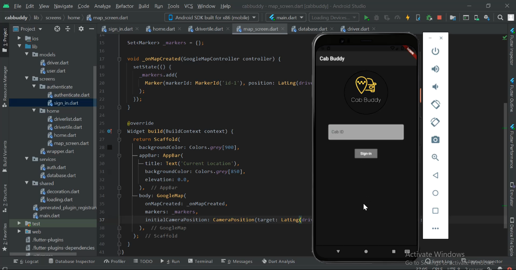The image size is (516, 270).
Task: Click the editor vertical scrollbar
Action: 505,166
